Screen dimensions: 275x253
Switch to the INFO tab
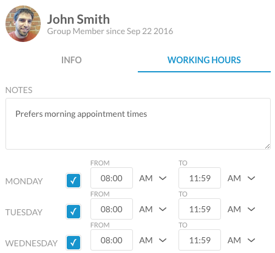(72, 60)
